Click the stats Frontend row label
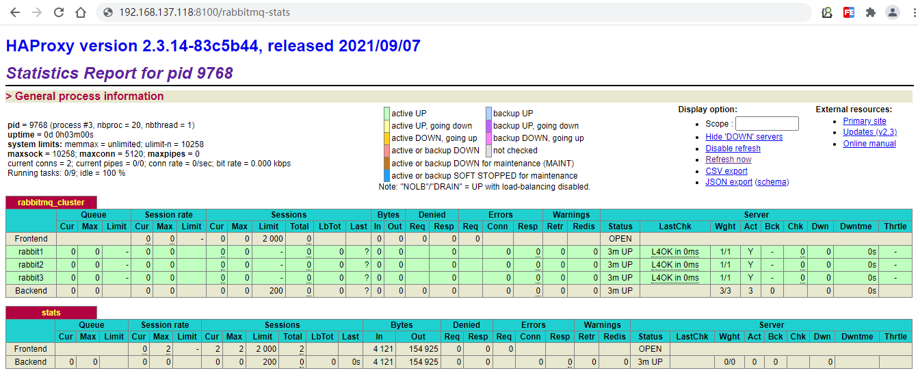 31,349
